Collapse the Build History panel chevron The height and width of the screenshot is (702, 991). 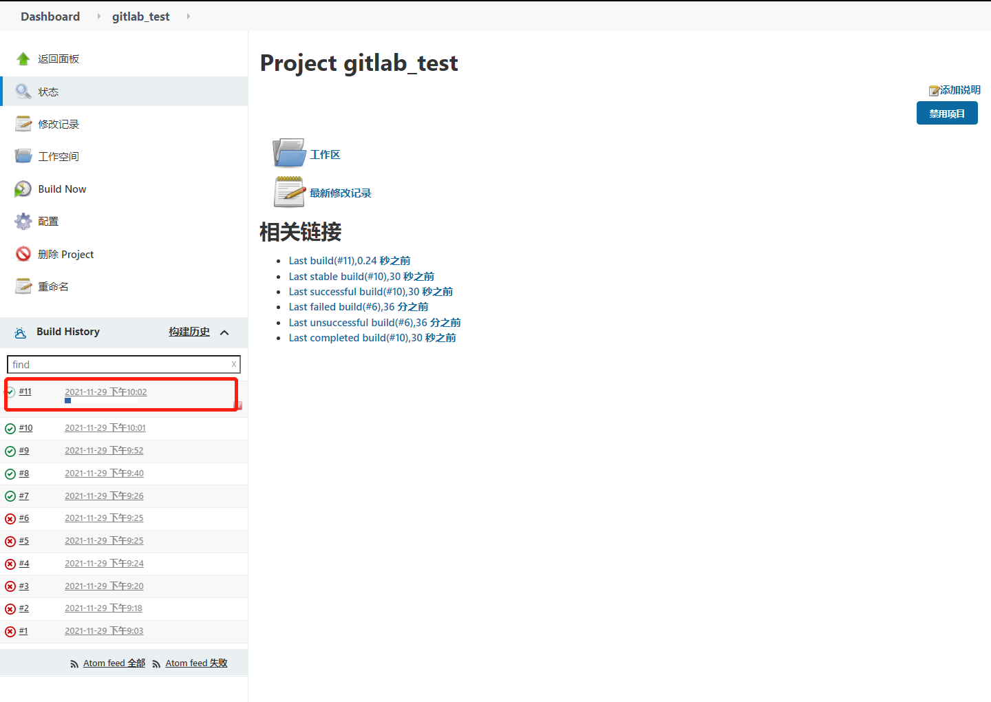pos(224,332)
